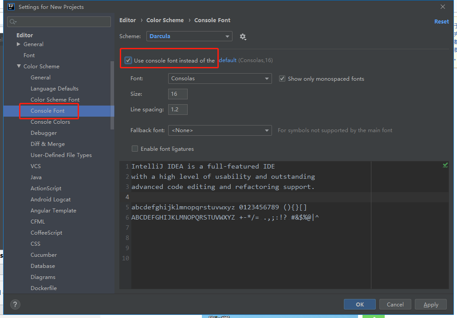This screenshot has width=457, height=318.
Task: Click line number 4 in preview gutter
Action: 127,197
